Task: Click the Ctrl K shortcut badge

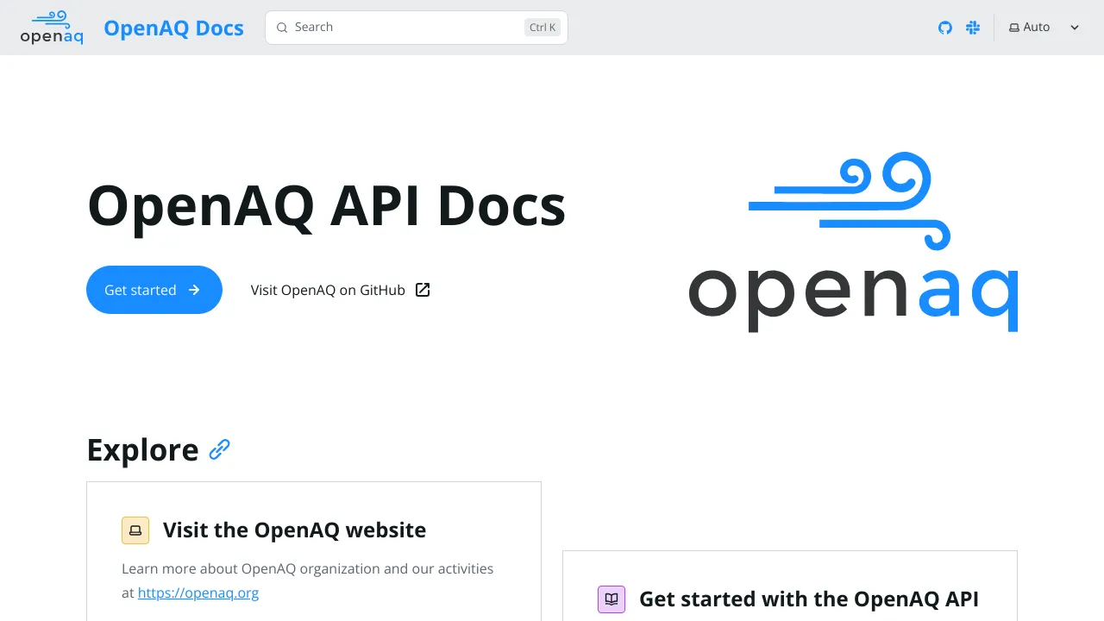Action: (x=543, y=28)
